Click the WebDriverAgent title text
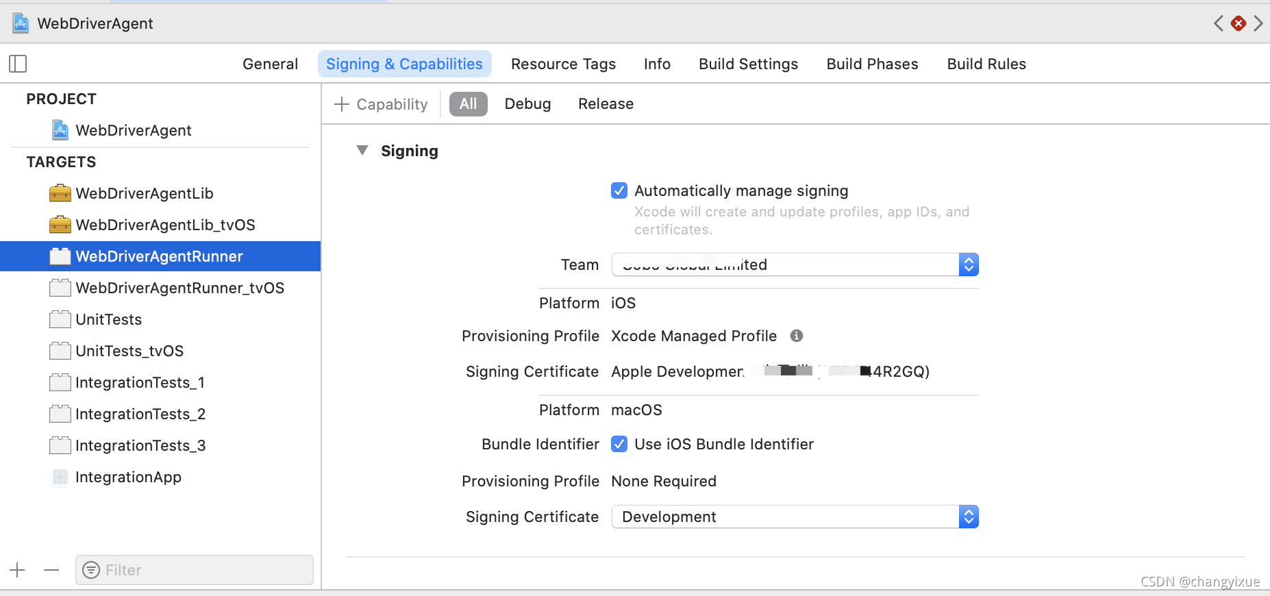This screenshot has height=596, width=1270. [x=95, y=23]
